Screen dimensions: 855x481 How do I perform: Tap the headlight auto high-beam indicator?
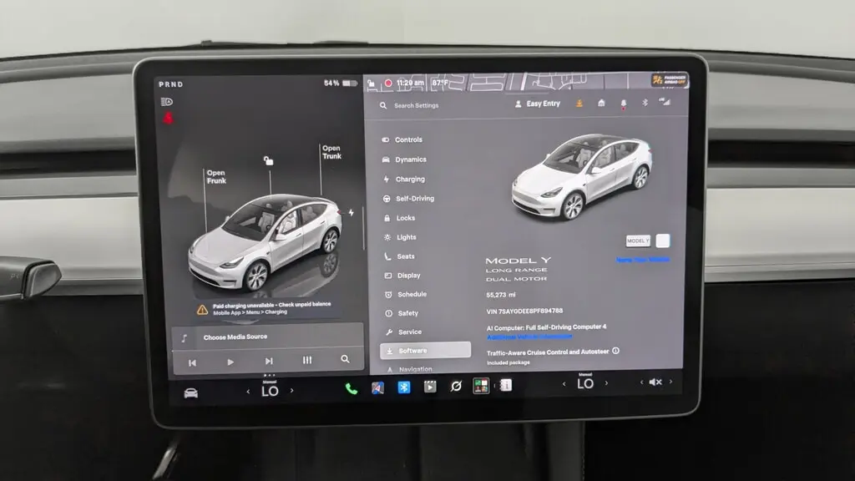pos(167,102)
